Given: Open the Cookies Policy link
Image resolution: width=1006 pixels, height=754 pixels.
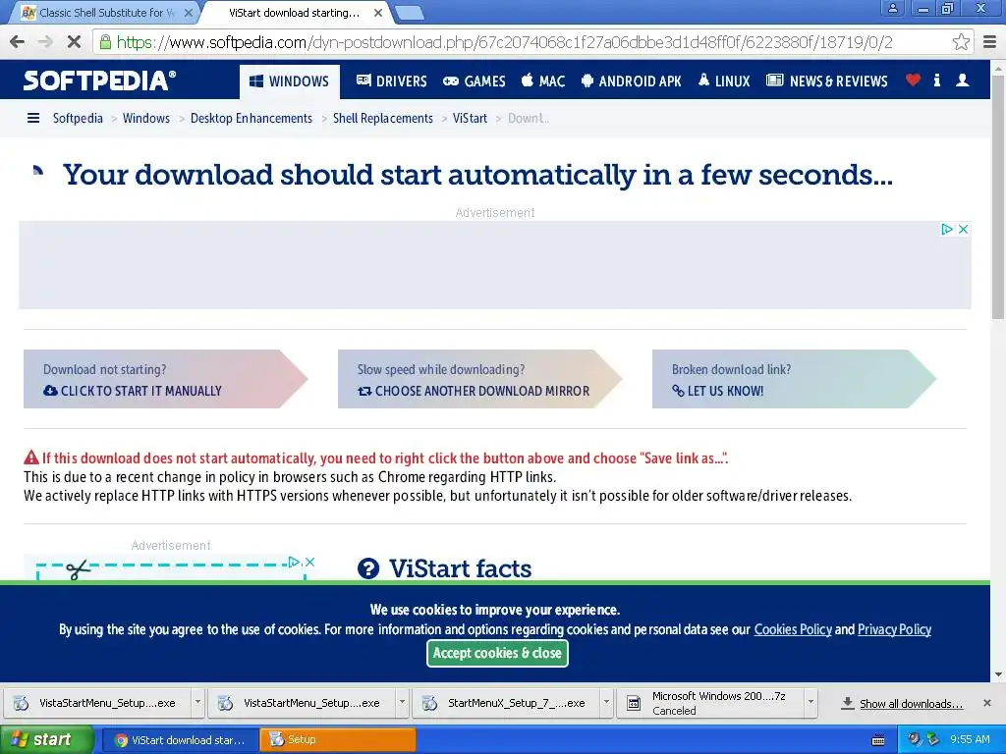Looking at the screenshot, I should click(793, 629).
